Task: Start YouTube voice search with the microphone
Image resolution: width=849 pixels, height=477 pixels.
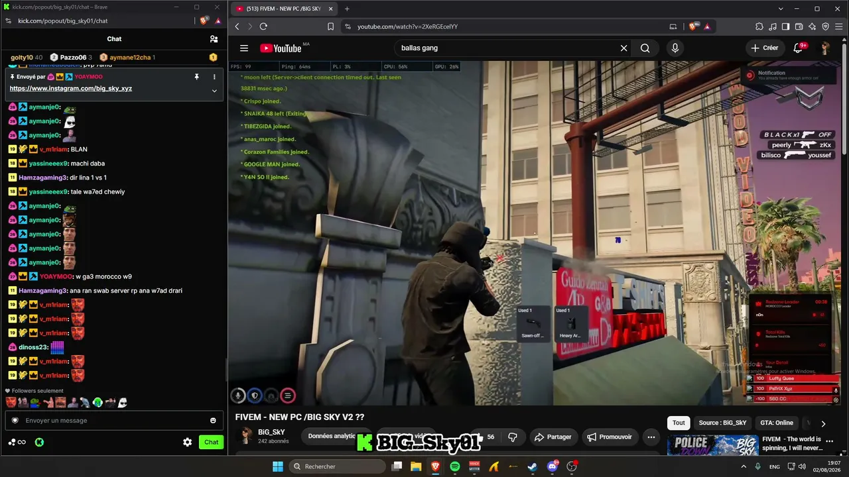Action: click(675, 48)
